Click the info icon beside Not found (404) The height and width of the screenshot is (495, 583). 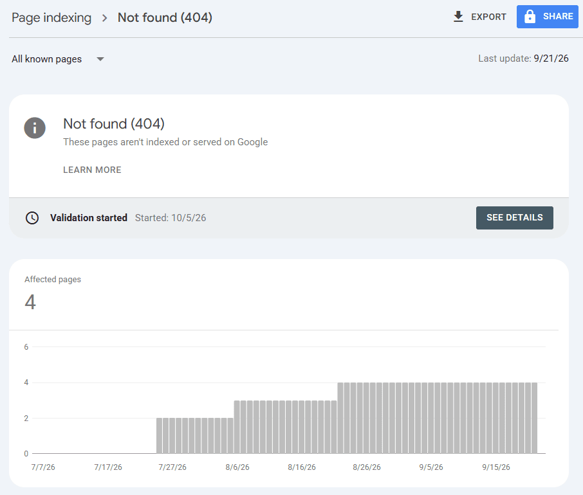point(35,128)
